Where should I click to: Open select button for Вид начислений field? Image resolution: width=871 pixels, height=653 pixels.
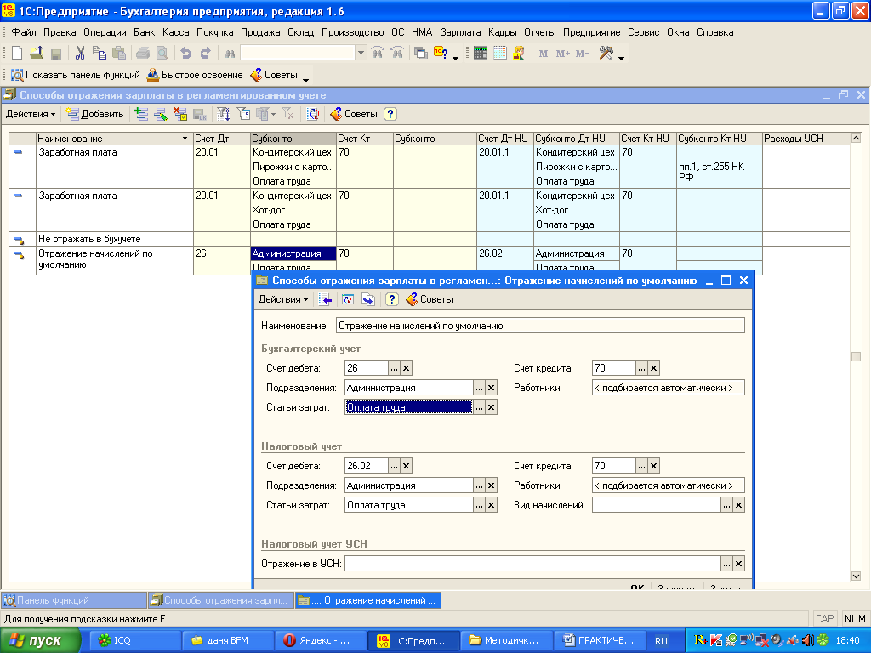pyautogui.click(x=726, y=505)
